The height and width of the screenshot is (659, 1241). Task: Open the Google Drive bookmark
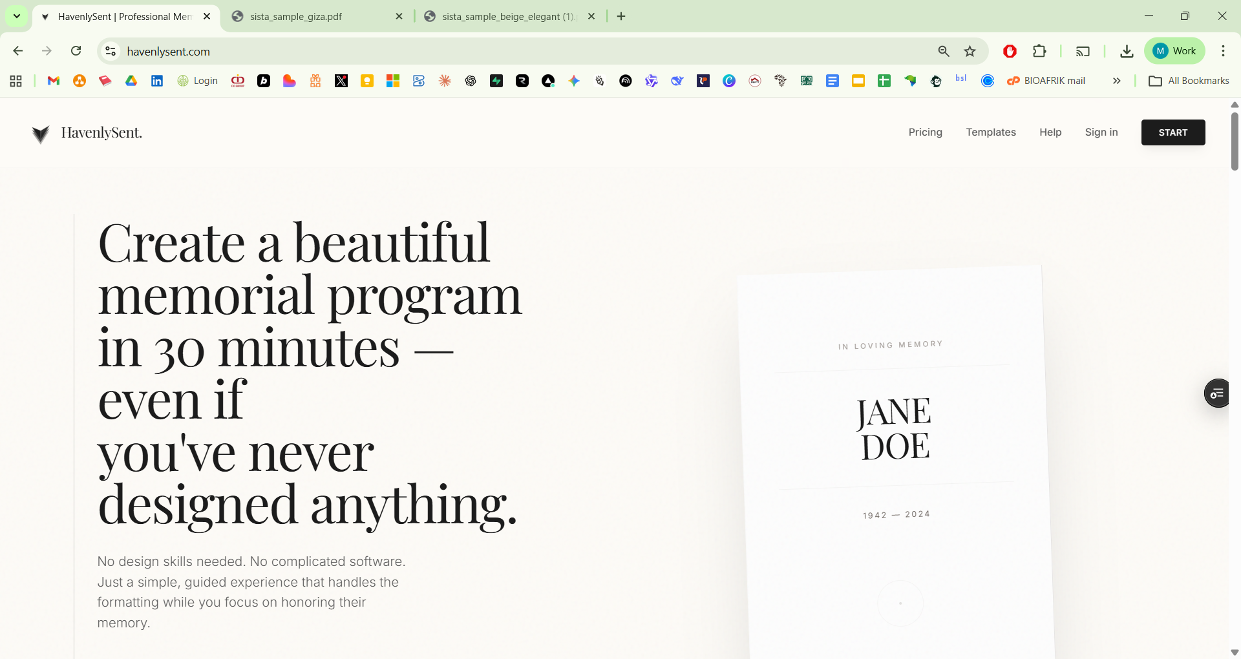tap(131, 81)
